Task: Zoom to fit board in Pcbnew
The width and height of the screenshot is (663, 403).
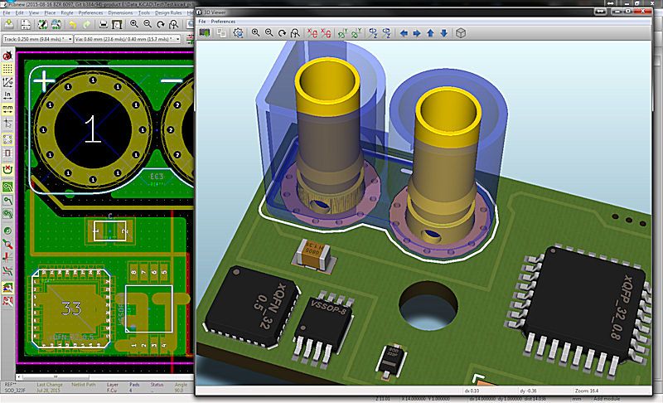Action: pos(173,25)
